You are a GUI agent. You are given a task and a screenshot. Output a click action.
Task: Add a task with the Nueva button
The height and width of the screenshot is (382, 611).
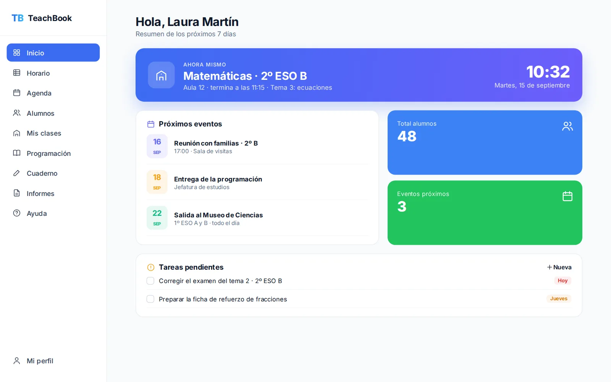click(x=559, y=267)
